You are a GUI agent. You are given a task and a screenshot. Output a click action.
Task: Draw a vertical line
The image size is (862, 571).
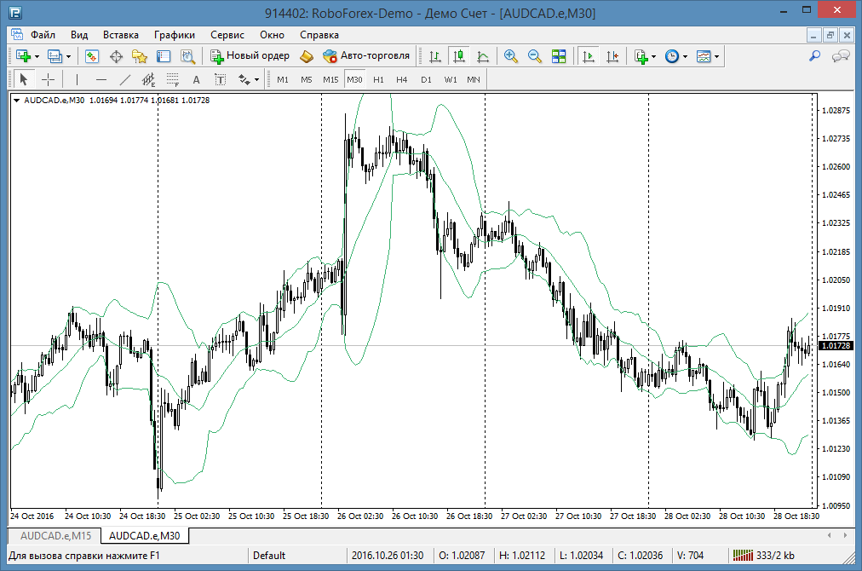point(77,80)
